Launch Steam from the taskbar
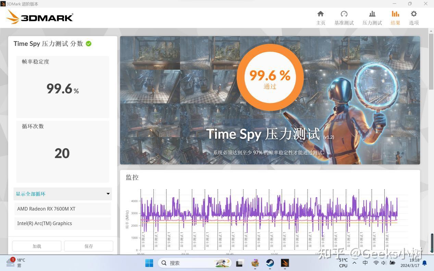The height and width of the screenshot is (271, 434). 270,263
